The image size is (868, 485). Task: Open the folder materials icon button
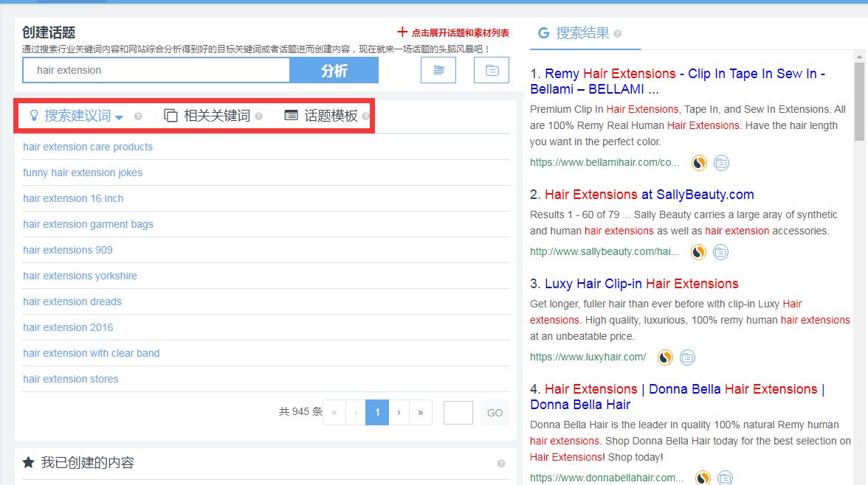pyautogui.click(x=492, y=70)
